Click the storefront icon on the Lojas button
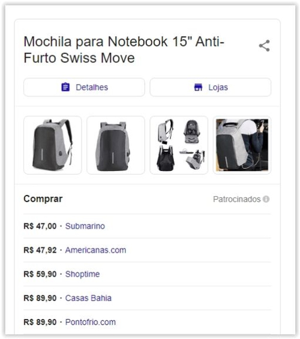This screenshot has height=339, width=300. pyautogui.click(x=198, y=87)
